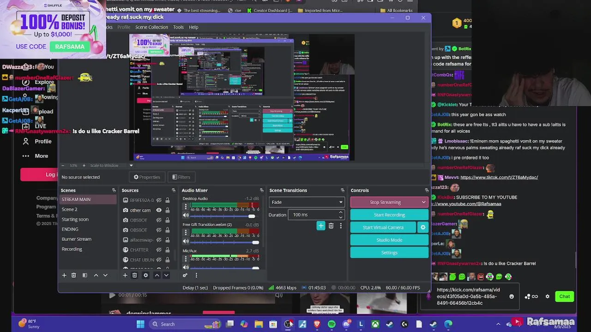Viewport: 591px width, 332px height.
Task: Open the Tools menu
Action: click(x=178, y=27)
